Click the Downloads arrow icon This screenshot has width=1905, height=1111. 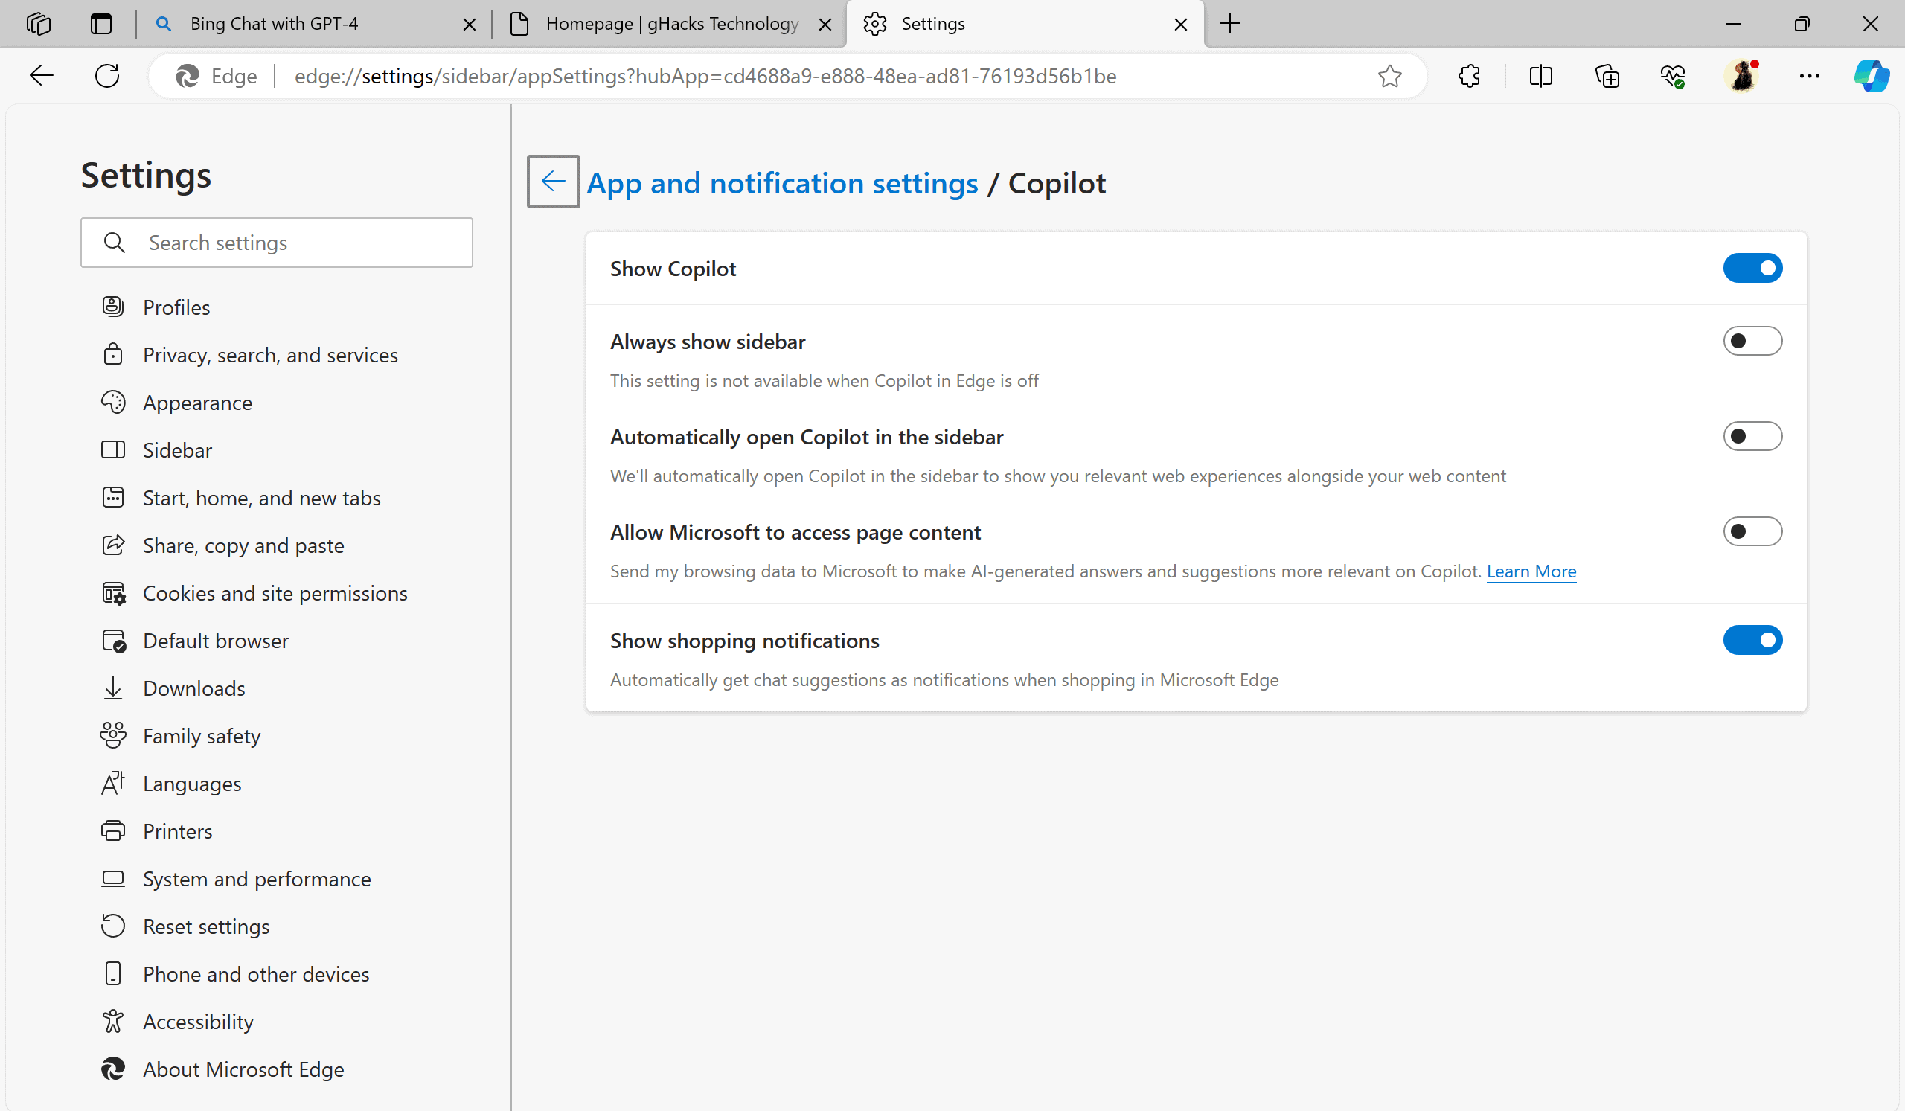tap(112, 688)
